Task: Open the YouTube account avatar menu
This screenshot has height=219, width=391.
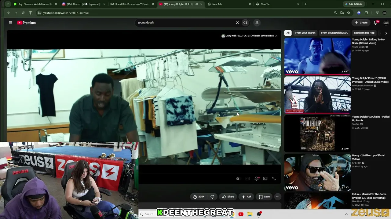Action: (386, 23)
